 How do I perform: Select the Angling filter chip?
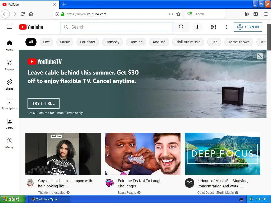click(x=159, y=42)
